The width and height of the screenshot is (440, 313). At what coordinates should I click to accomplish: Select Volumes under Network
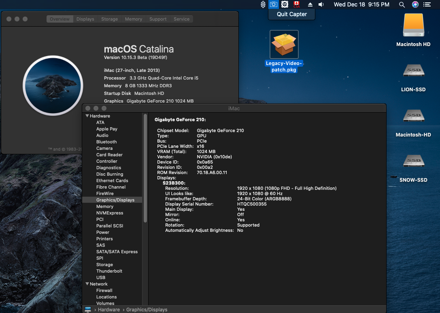112,303
